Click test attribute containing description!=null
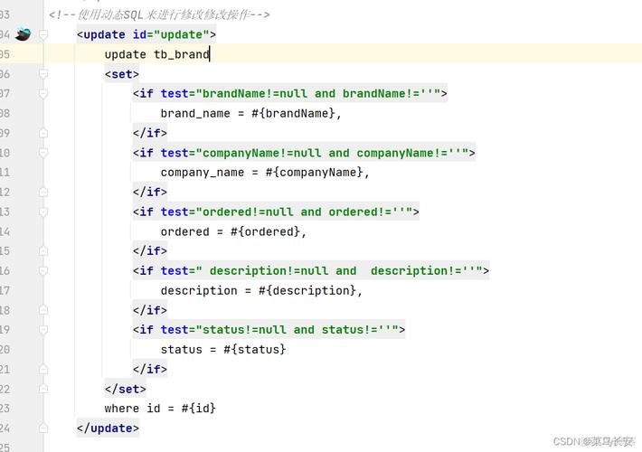 point(339,270)
